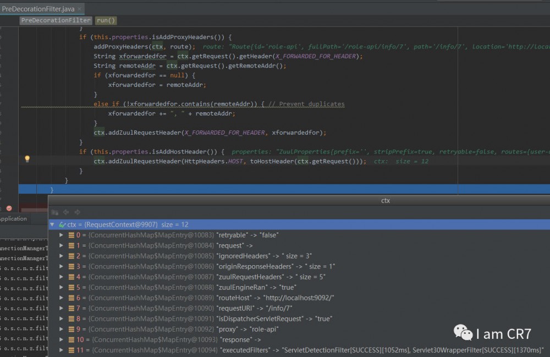Click the red breakpoint icon in gutter
550x357 pixels.
coord(9,208)
